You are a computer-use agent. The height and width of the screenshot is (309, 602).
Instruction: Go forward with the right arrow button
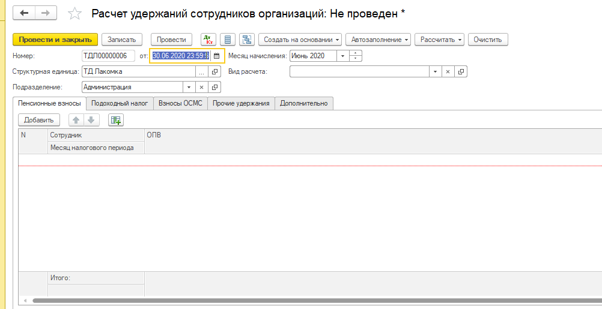[46, 13]
